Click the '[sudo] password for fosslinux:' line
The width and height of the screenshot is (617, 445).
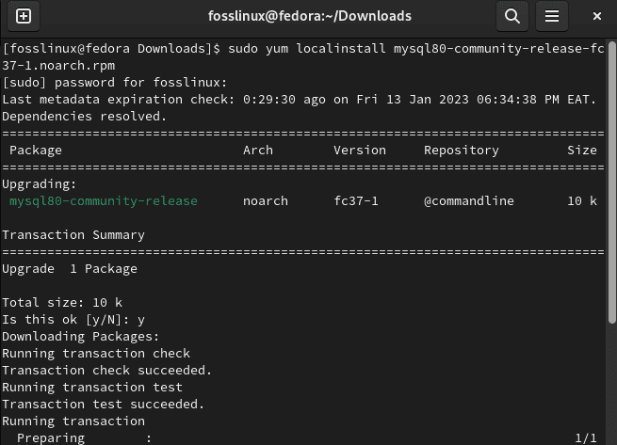115,83
